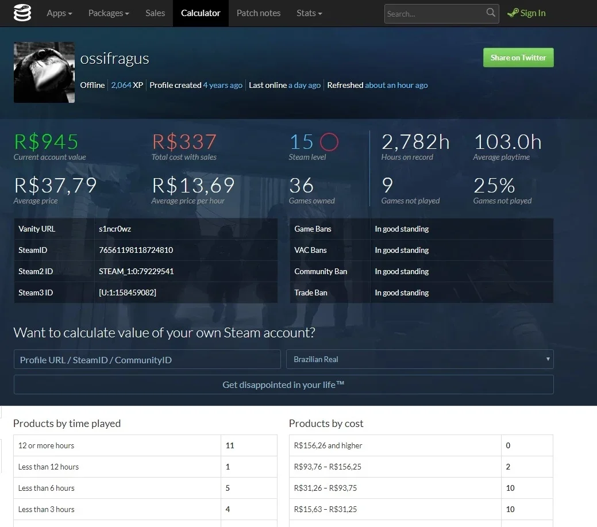Click the SteamDB logo icon
This screenshot has height=527, width=597.
click(x=22, y=13)
